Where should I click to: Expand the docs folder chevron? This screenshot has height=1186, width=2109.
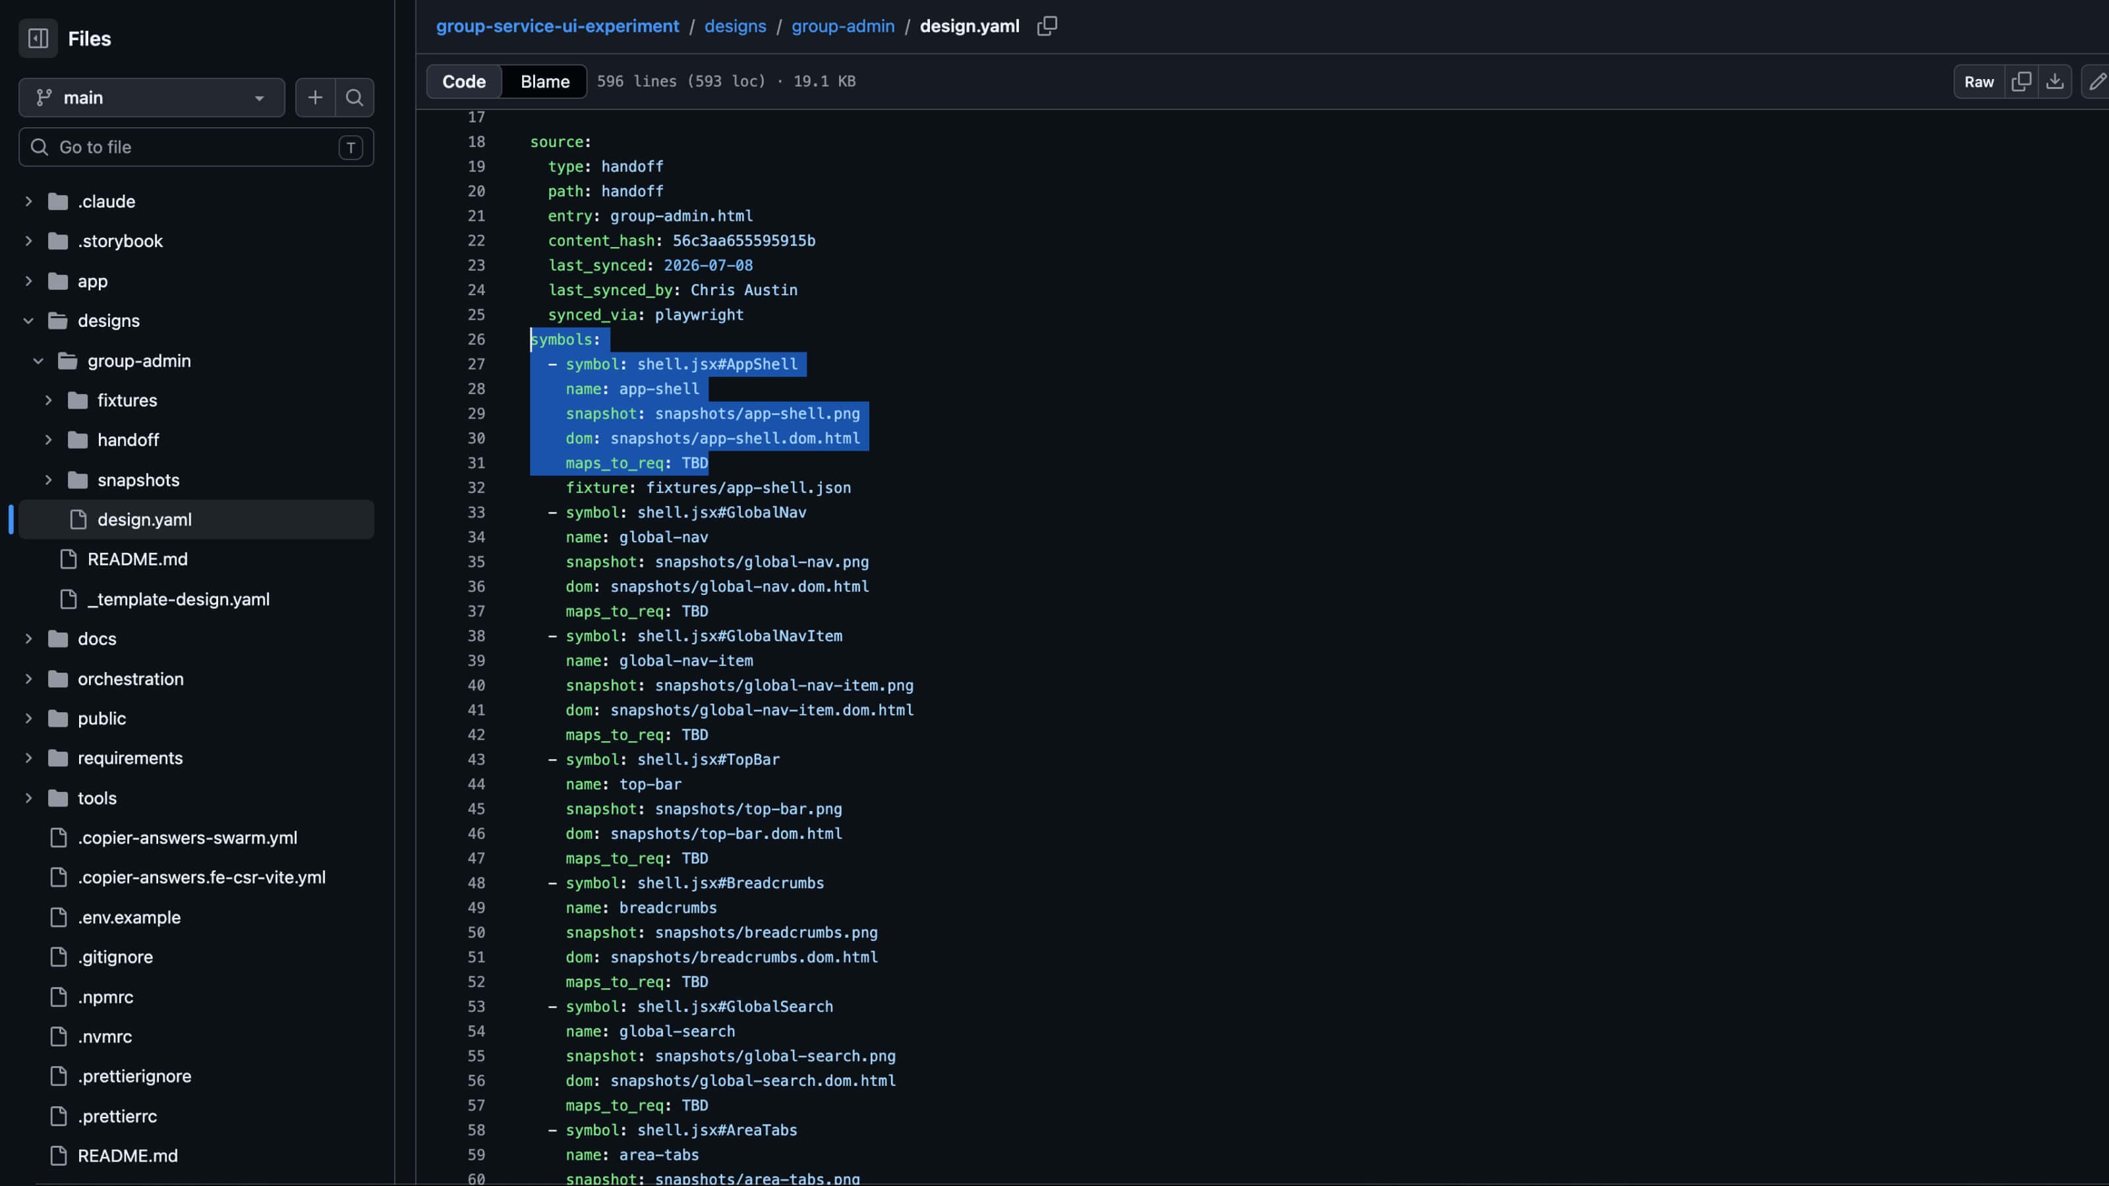coord(28,639)
